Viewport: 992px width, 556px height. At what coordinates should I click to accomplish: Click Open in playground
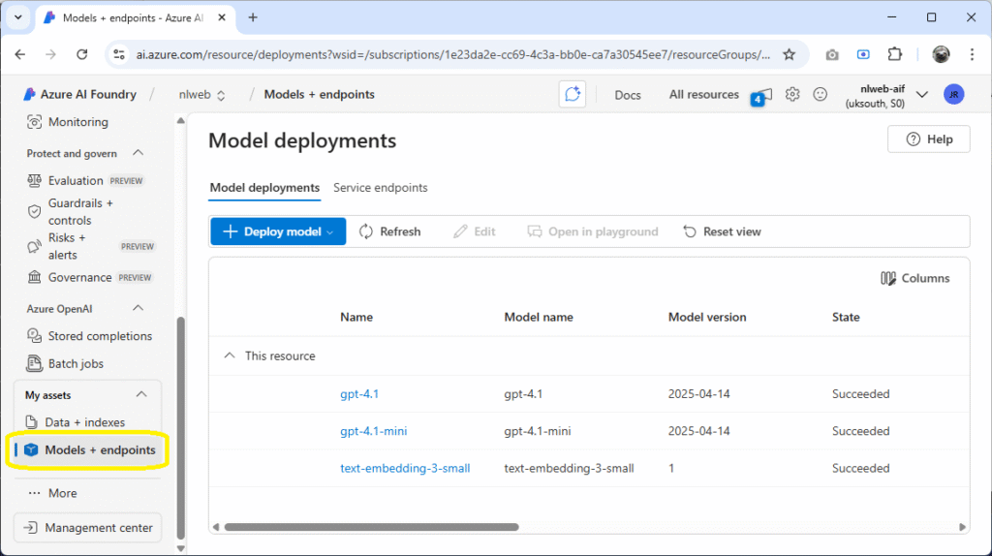[593, 232]
